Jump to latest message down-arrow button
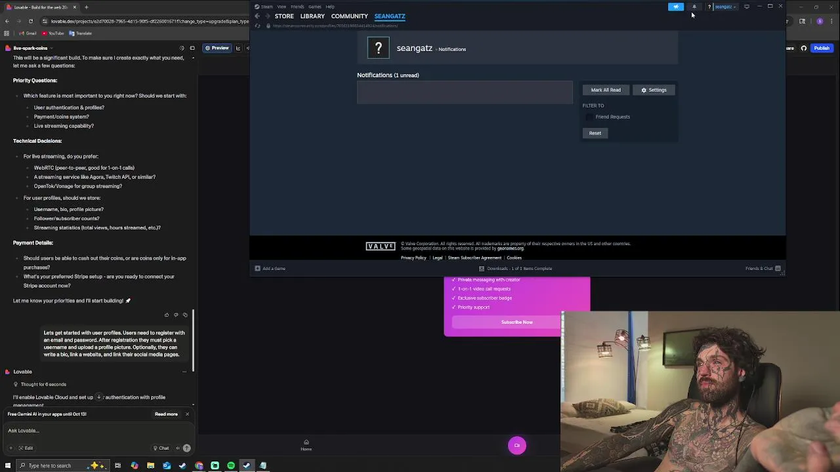The image size is (840, 472). pyautogui.click(x=98, y=397)
